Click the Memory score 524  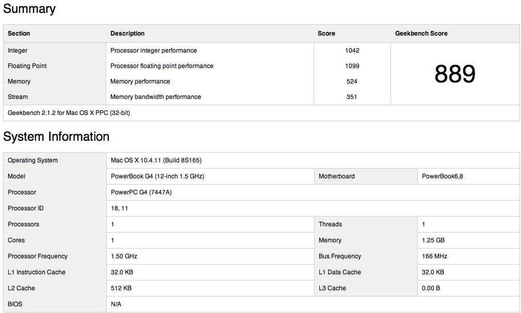[352, 81]
